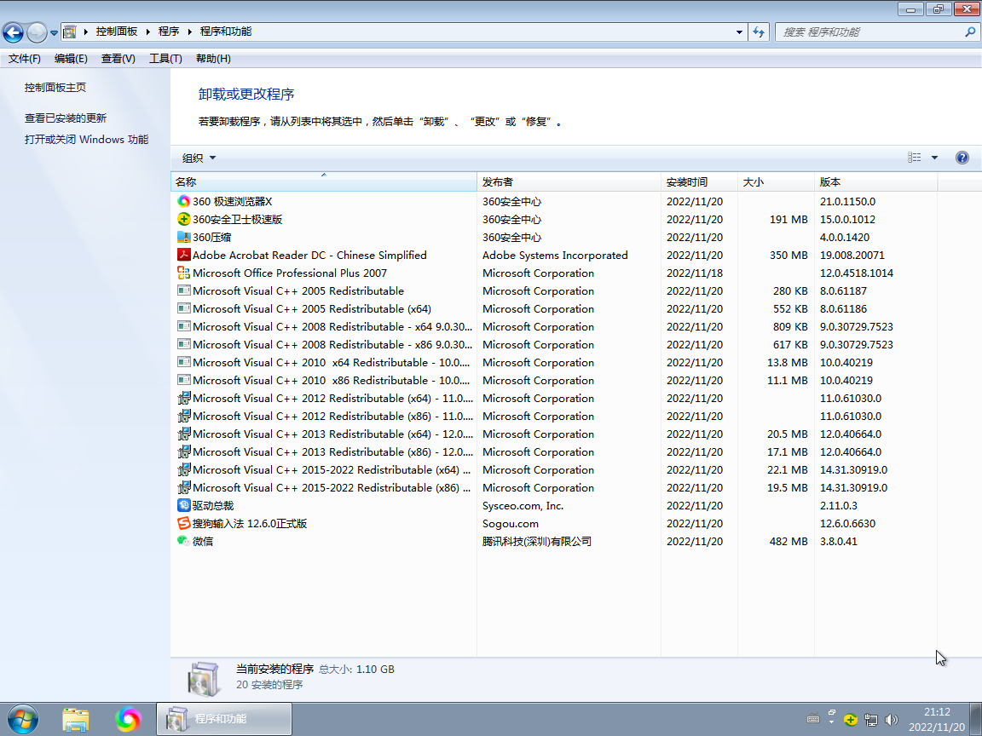This screenshot has width=982, height=736.
Task: Select Visual C++ 2012 Redistributable (x86) row
Action: 553,417
